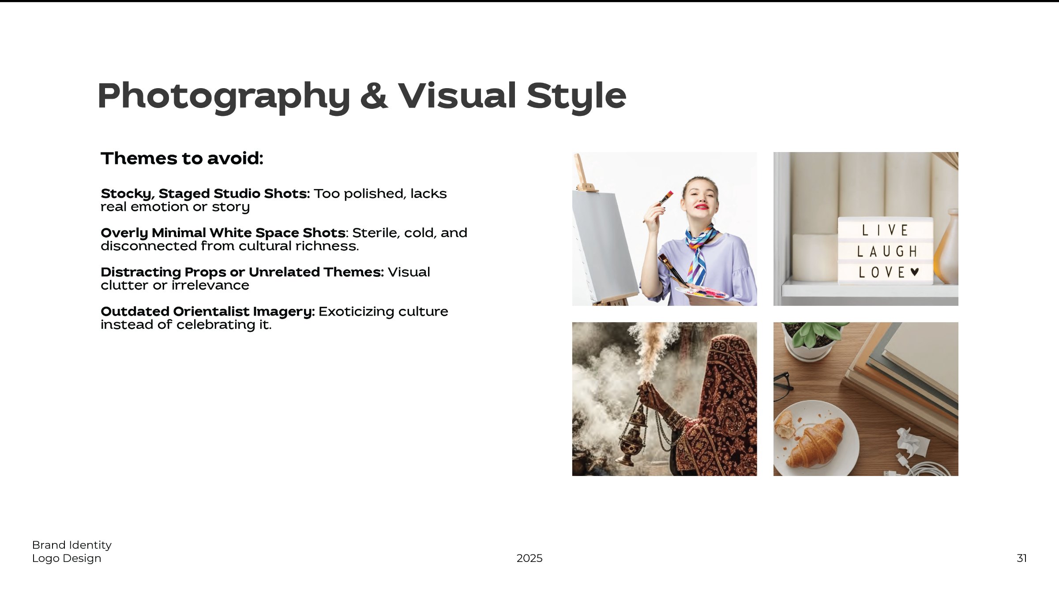
Task: Click the 'Themes to avoid:' heading
Action: pos(182,158)
